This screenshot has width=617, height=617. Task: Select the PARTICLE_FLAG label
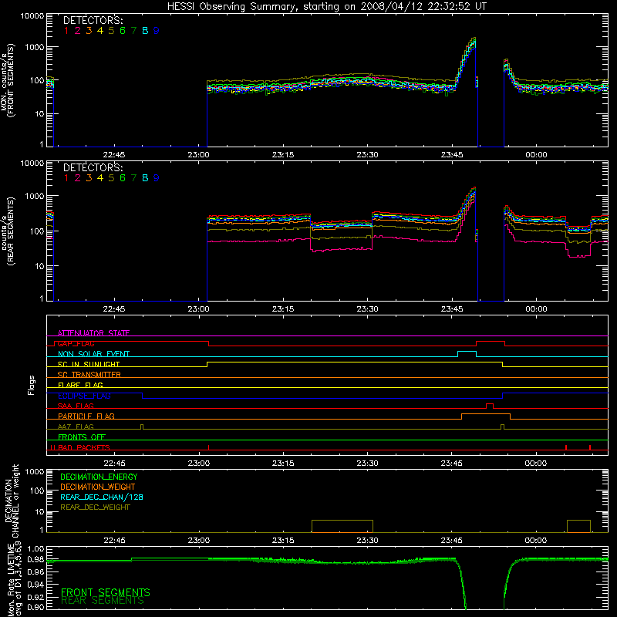coord(86,416)
